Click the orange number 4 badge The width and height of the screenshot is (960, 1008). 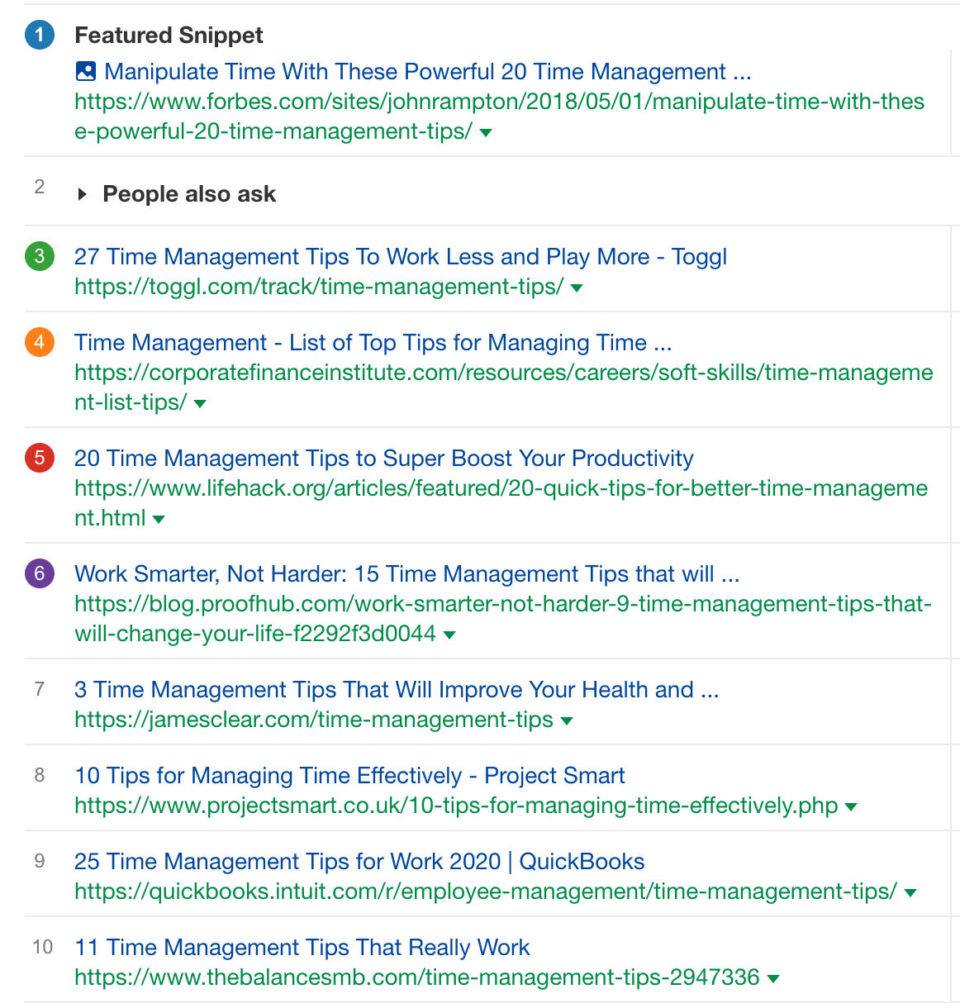(40, 342)
